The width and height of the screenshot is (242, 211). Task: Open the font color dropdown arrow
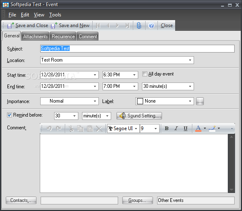click(x=205, y=128)
